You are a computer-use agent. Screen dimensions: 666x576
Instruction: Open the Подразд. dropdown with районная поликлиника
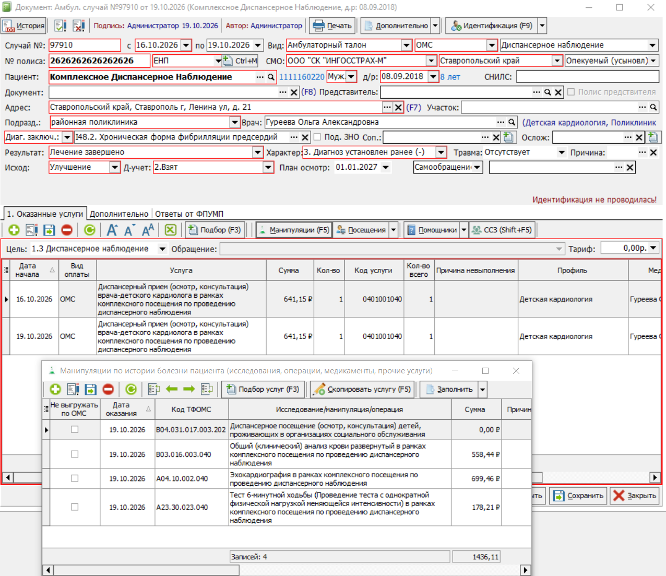(235, 122)
